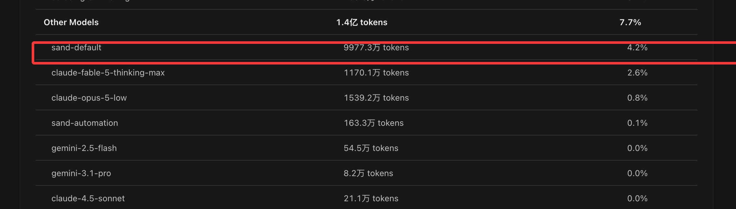This screenshot has height=209, width=736.
Task: Click the 0.8% percentage cell
Action: coord(637,98)
